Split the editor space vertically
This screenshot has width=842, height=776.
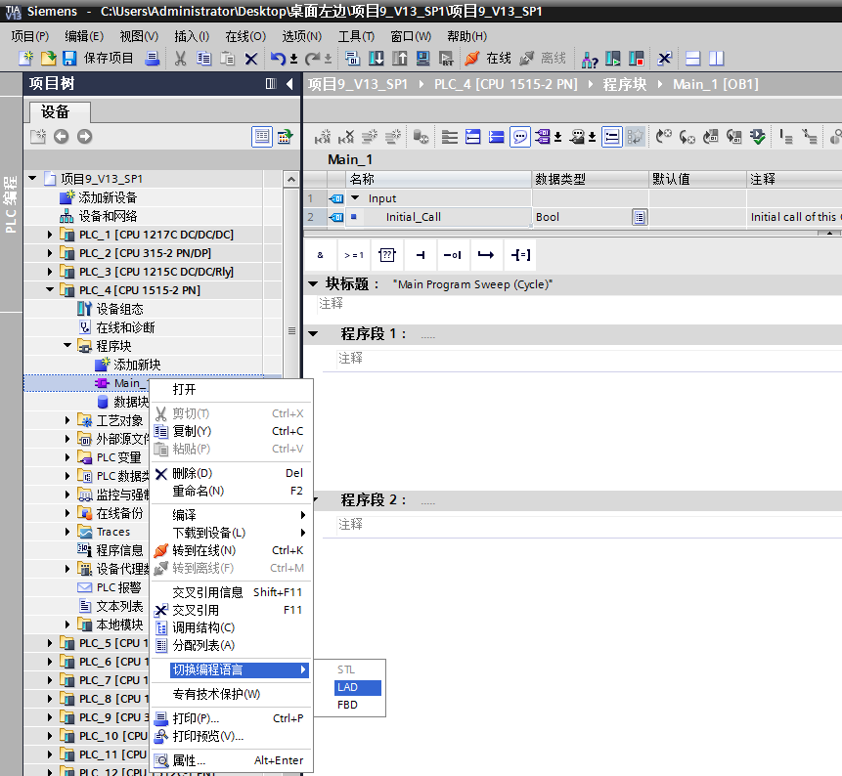click(x=717, y=58)
